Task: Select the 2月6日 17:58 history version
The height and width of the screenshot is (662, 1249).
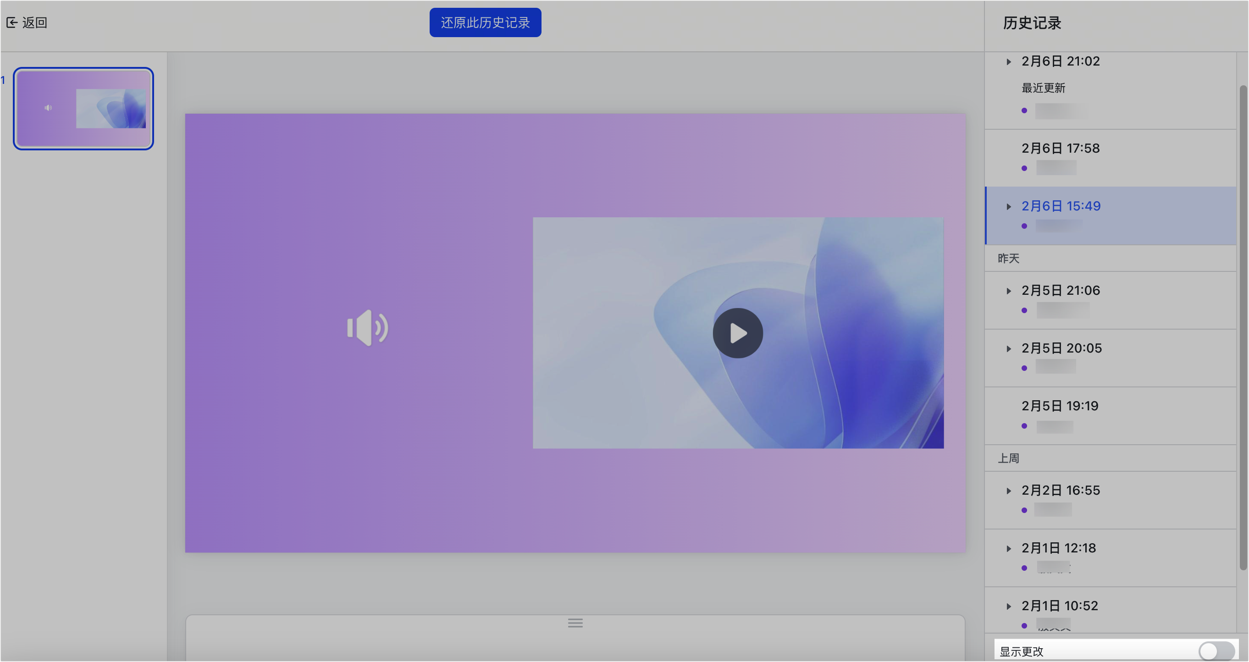Action: [x=1061, y=148]
